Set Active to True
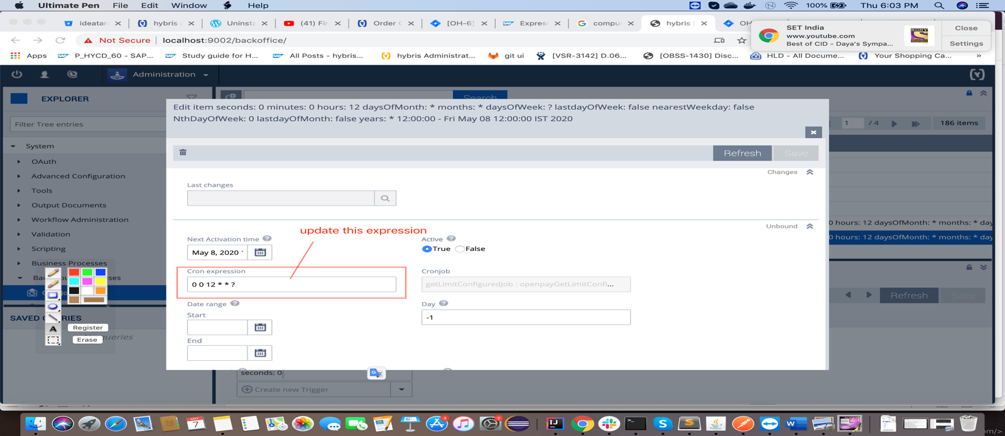1005x436 pixels. click(x=427, y=249)
